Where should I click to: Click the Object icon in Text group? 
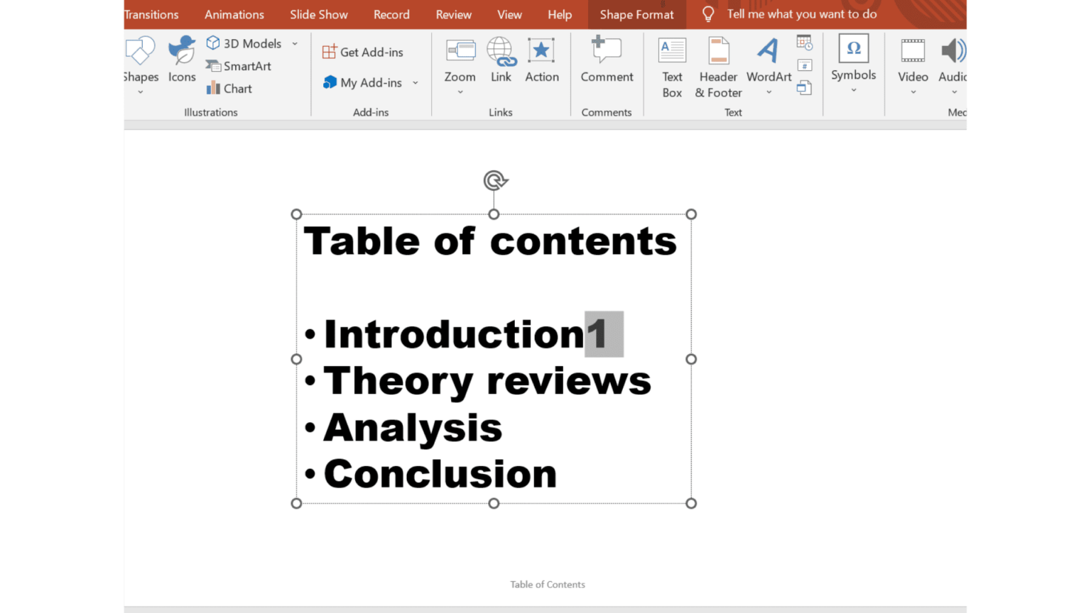pos(804,88)
